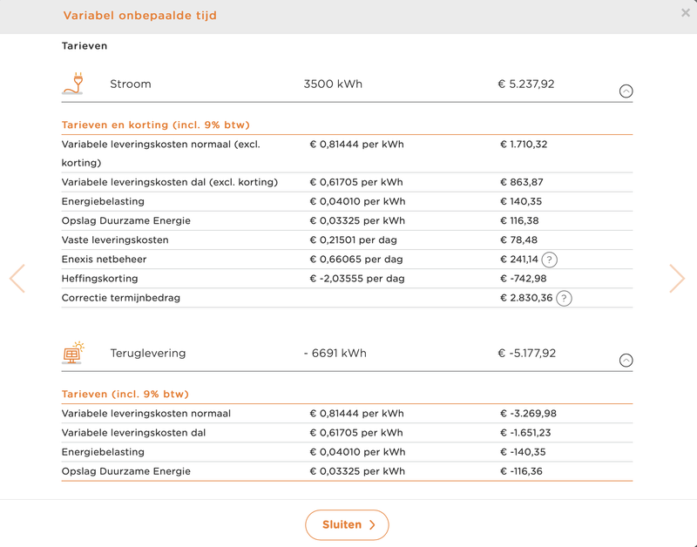Viewport: 697px width, 547px height.
Task: Click the Tarieven en korting heading
Action: click(156, 125)
